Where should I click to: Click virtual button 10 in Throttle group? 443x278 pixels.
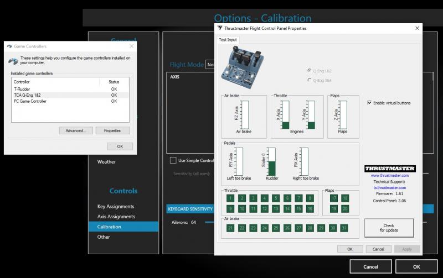[x=242, y=209]
